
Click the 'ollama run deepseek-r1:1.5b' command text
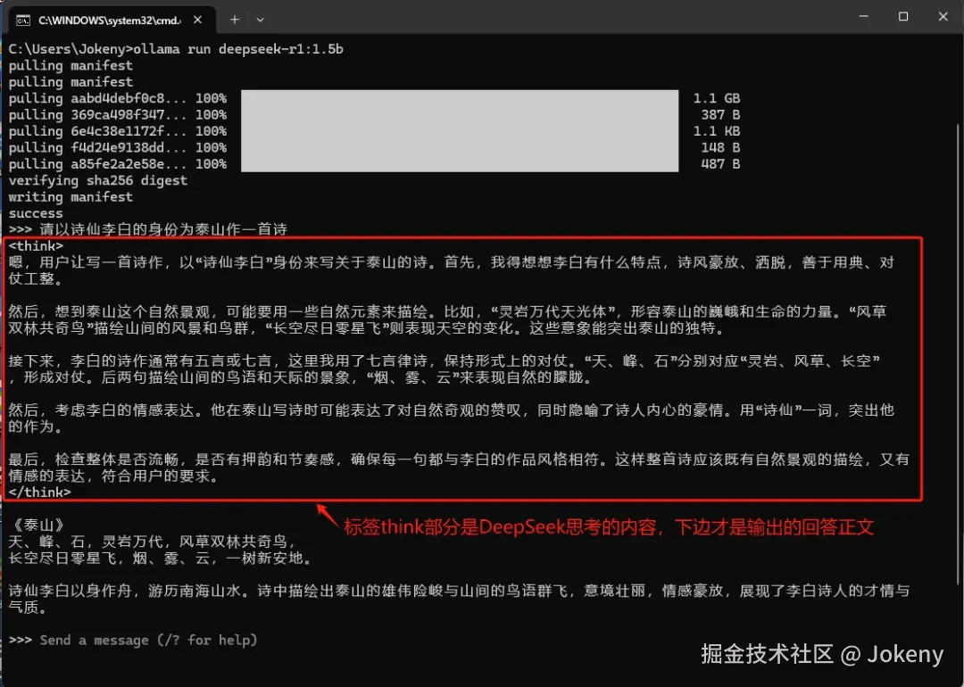[x=238, y=49]
